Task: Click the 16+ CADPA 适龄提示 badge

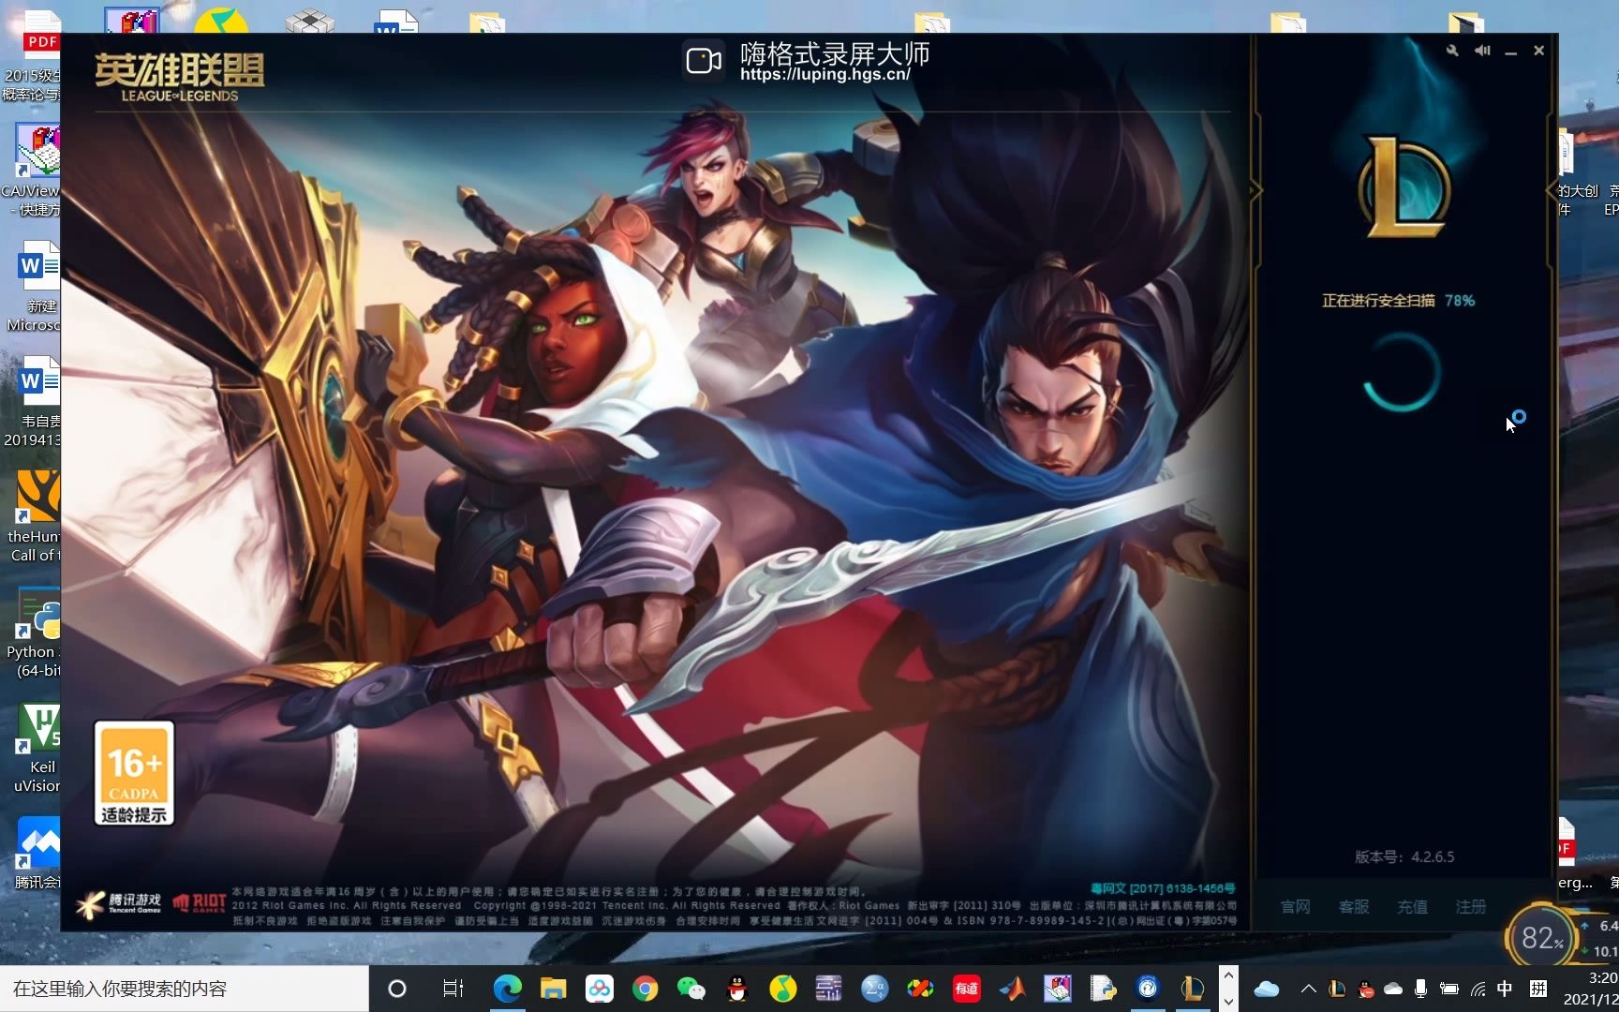Action: coord(134,773)
